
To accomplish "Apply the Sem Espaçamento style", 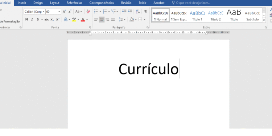I will click(179, 15).
